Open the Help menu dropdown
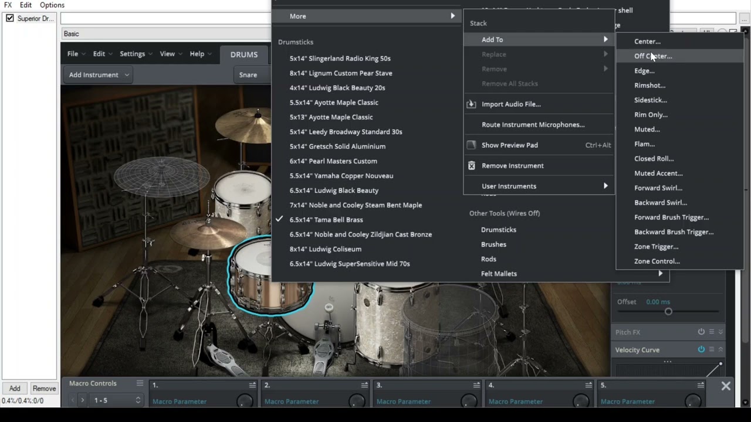Viewport: 751px width, 422px height. tap(201, 54)
